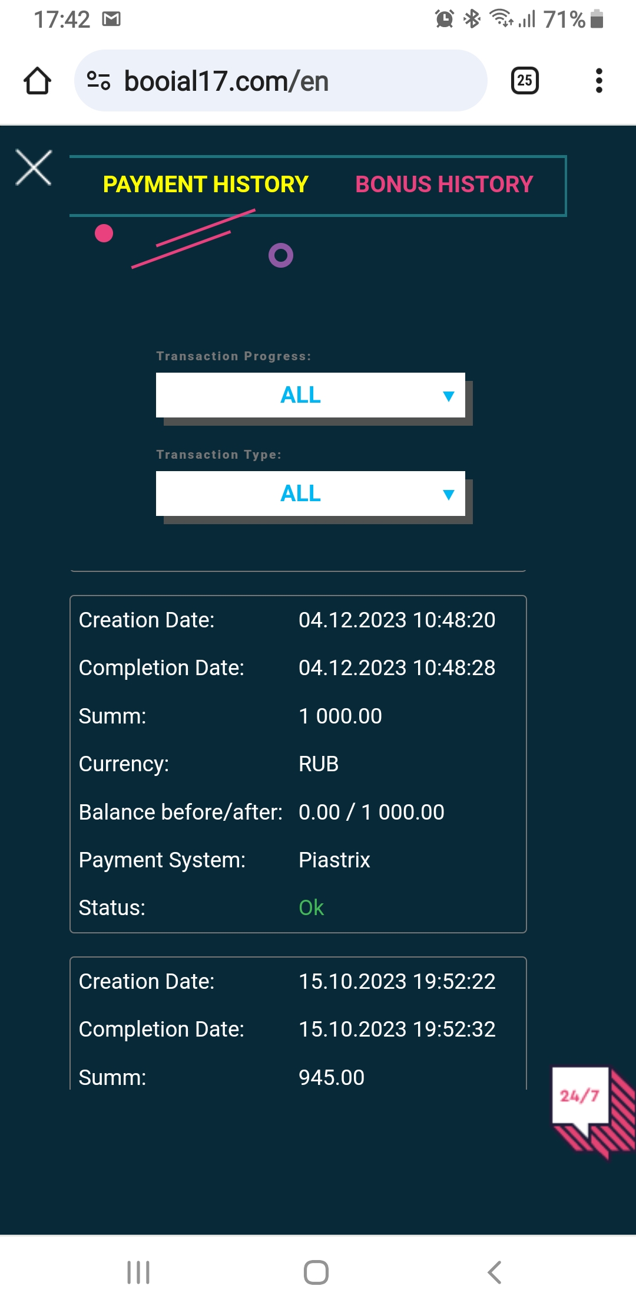Tap the Piastrix payment system entry
The height and width of the screenshot is (1309, 636).
click(334, 860)
